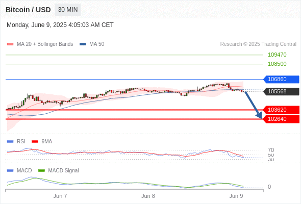Select the 103620 red support tag
The image size is (301, 204).
(x=281, y=110)
